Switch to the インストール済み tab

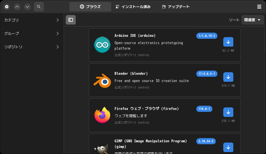tap(133, 7)
